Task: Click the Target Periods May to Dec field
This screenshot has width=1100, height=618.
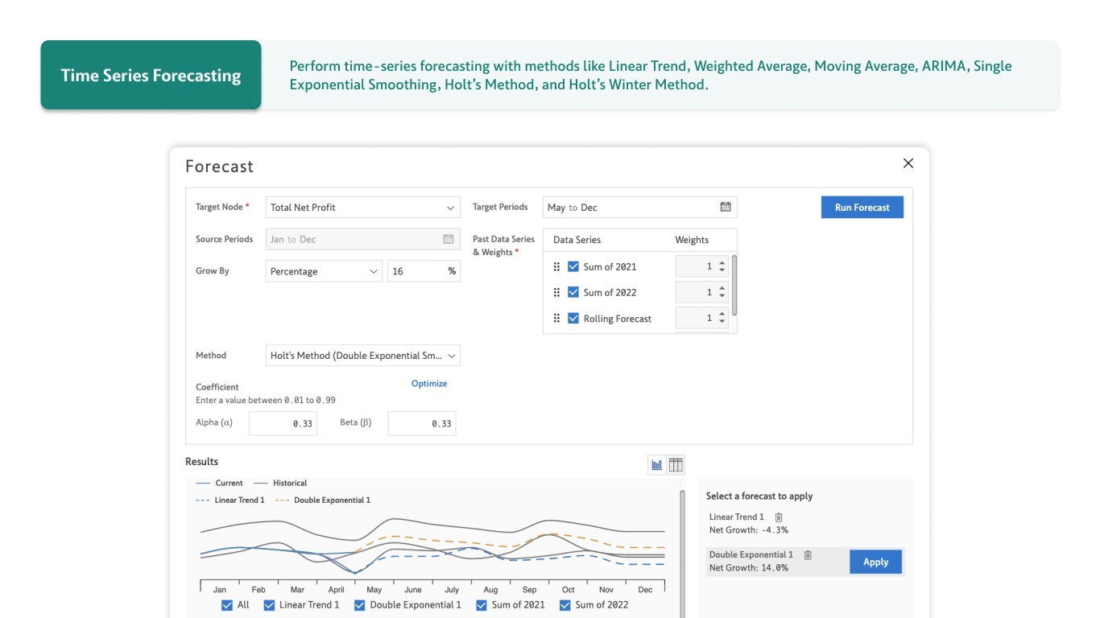Action: click(x=640, y=208)
